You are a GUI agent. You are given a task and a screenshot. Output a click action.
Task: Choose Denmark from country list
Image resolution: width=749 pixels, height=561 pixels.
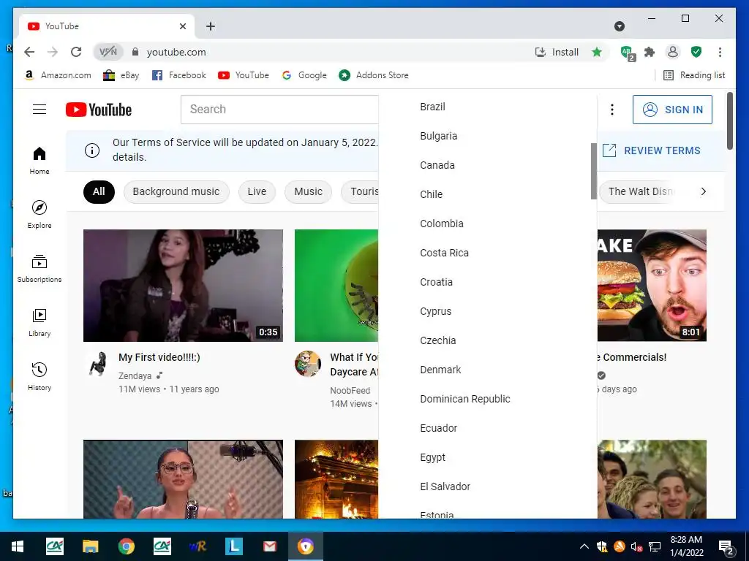point(487,370)
